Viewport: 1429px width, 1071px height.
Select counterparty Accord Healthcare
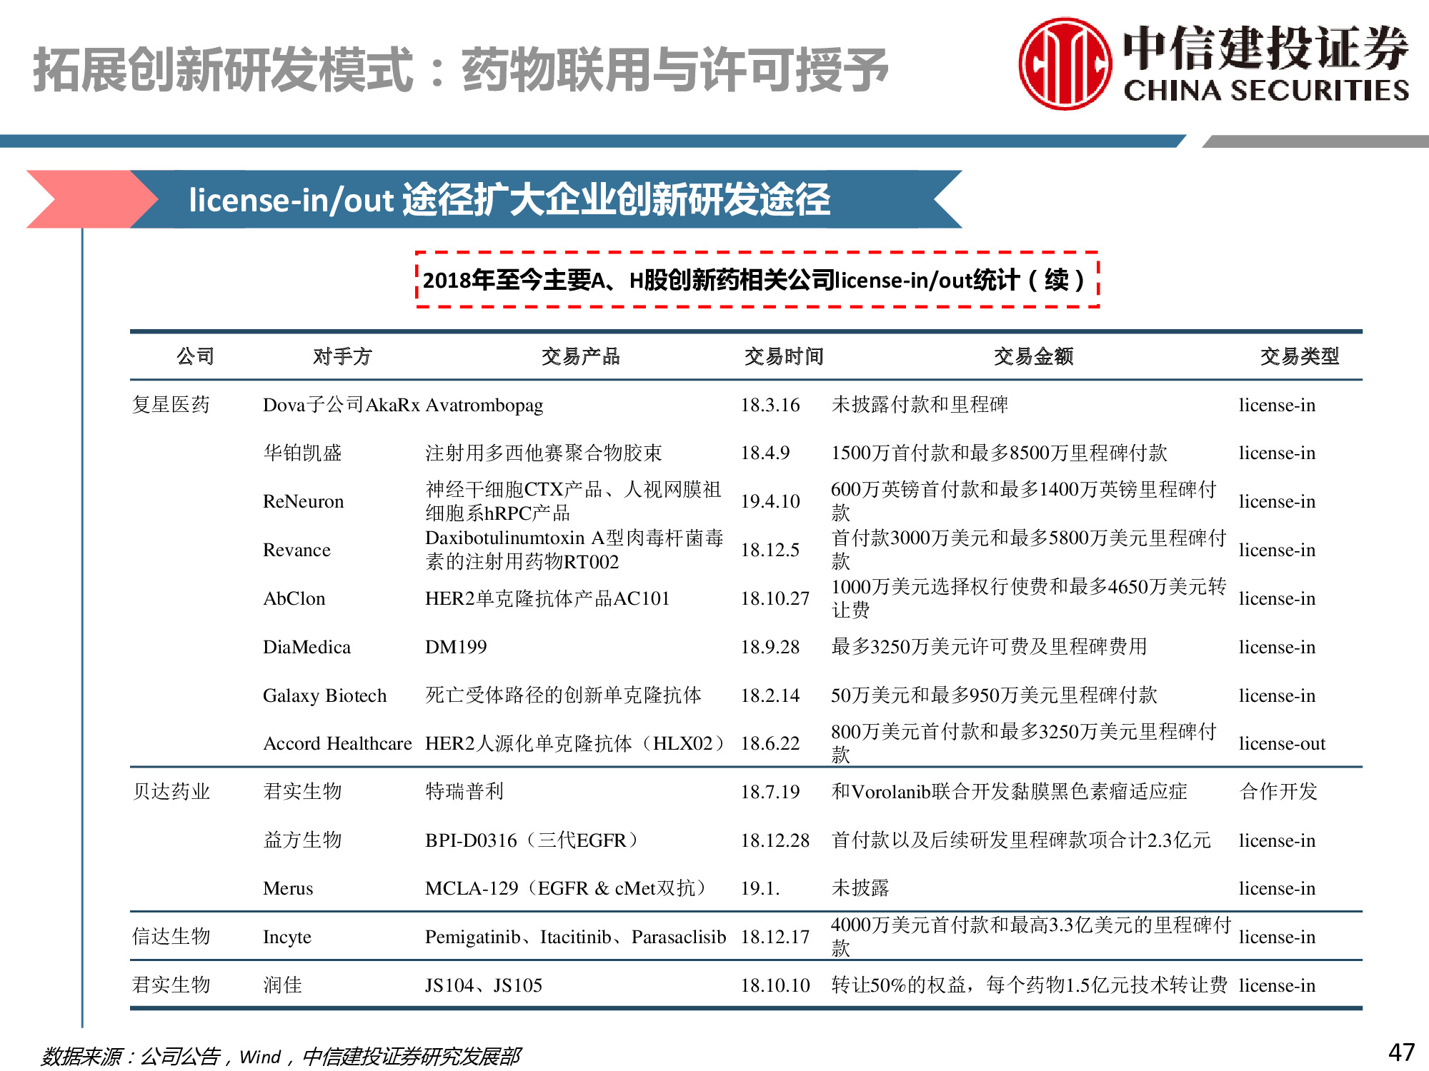[337, 743]
